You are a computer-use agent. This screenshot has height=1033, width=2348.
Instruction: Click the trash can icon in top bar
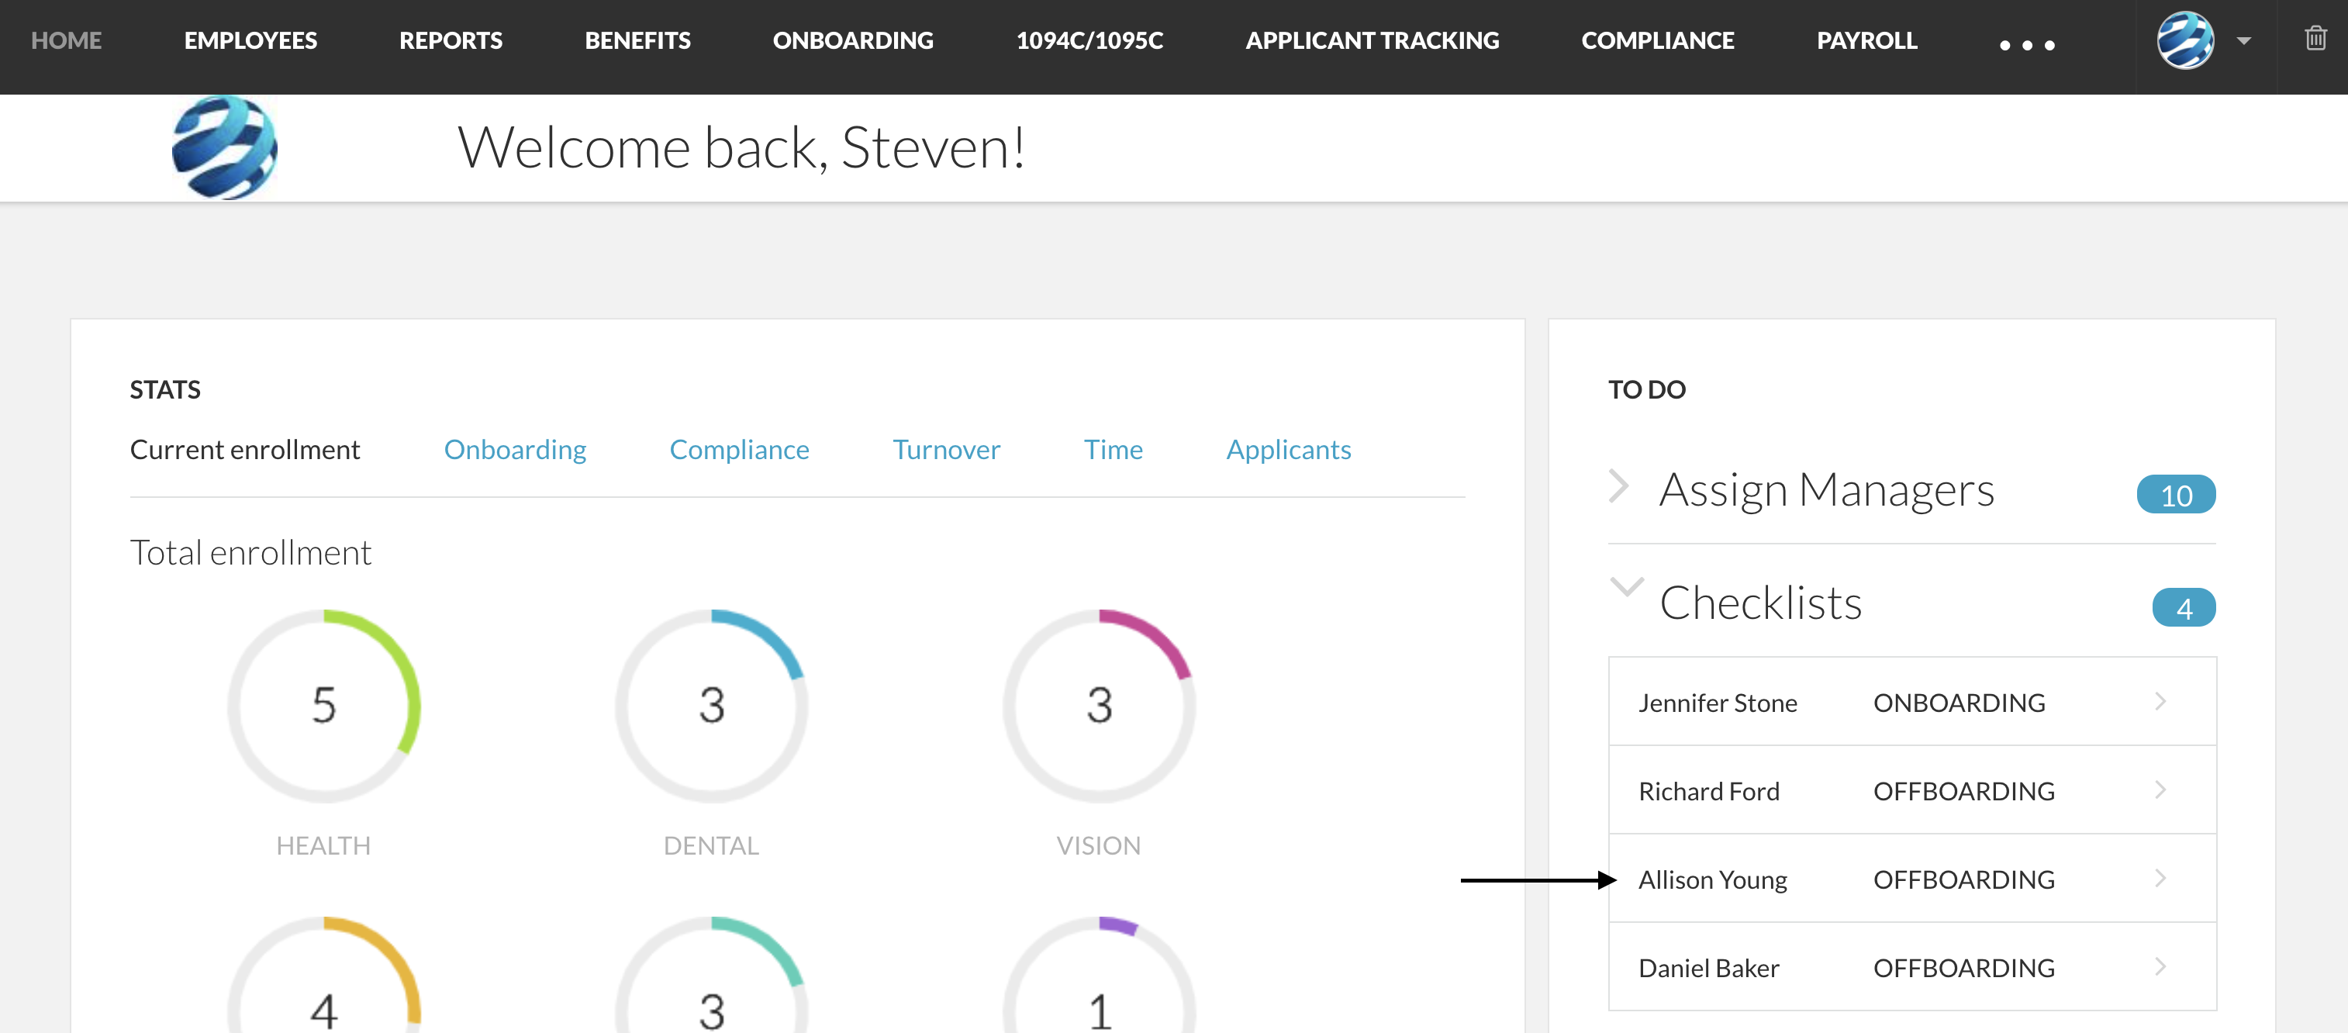click(2315, 38)
